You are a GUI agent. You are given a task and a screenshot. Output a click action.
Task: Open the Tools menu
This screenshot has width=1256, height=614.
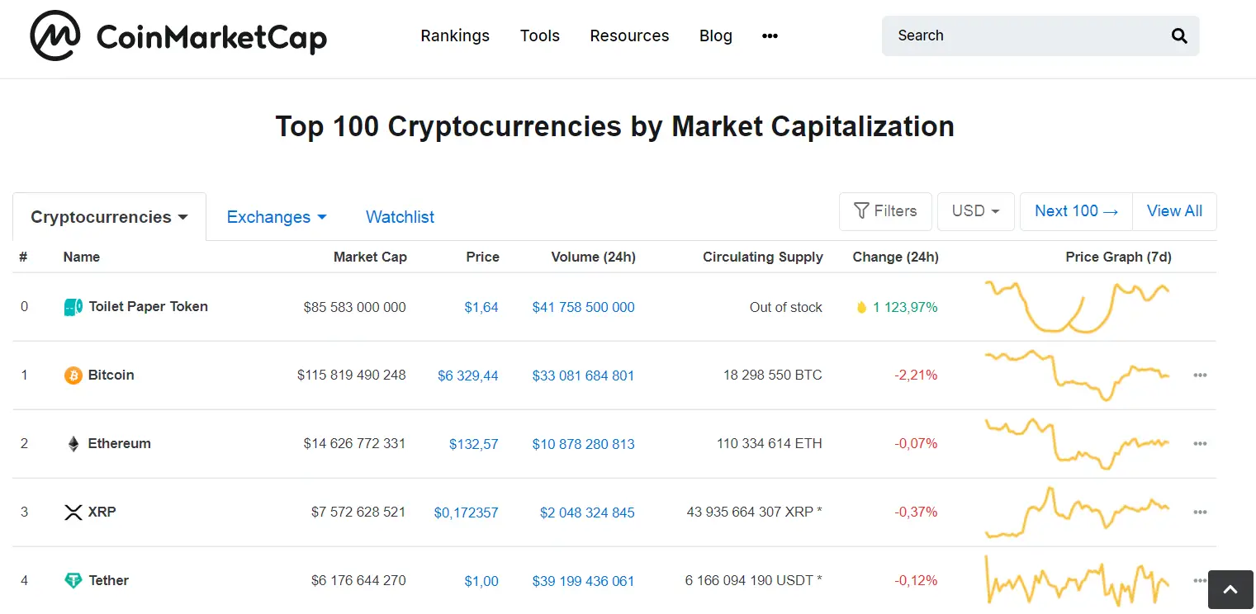click(540, 35)
